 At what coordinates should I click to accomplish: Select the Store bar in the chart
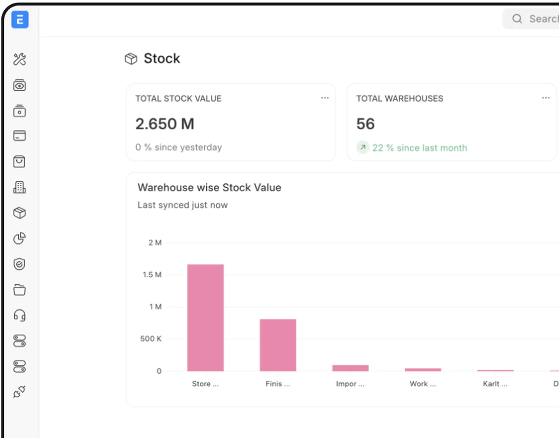pos(205,317)
